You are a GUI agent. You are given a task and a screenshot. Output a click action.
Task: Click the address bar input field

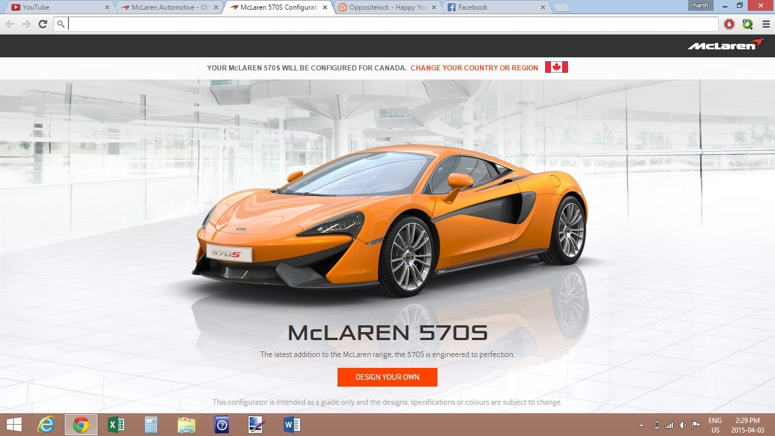pyautogui.click(x=386, y=24)
